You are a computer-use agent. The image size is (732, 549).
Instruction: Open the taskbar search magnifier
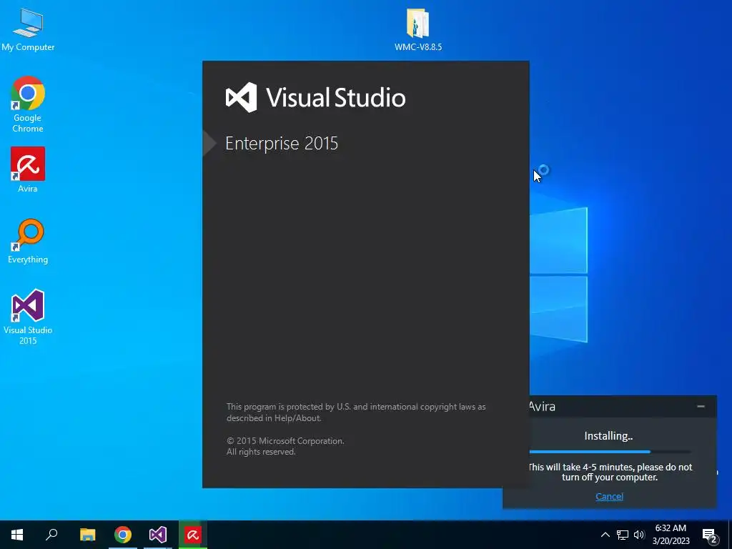point(51,535)
